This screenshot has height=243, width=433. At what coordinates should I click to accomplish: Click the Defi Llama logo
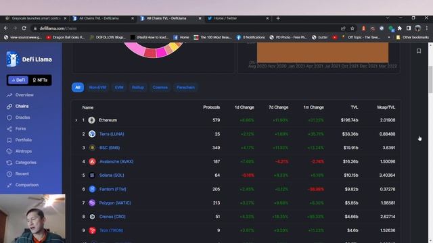(x=29, y=59)
